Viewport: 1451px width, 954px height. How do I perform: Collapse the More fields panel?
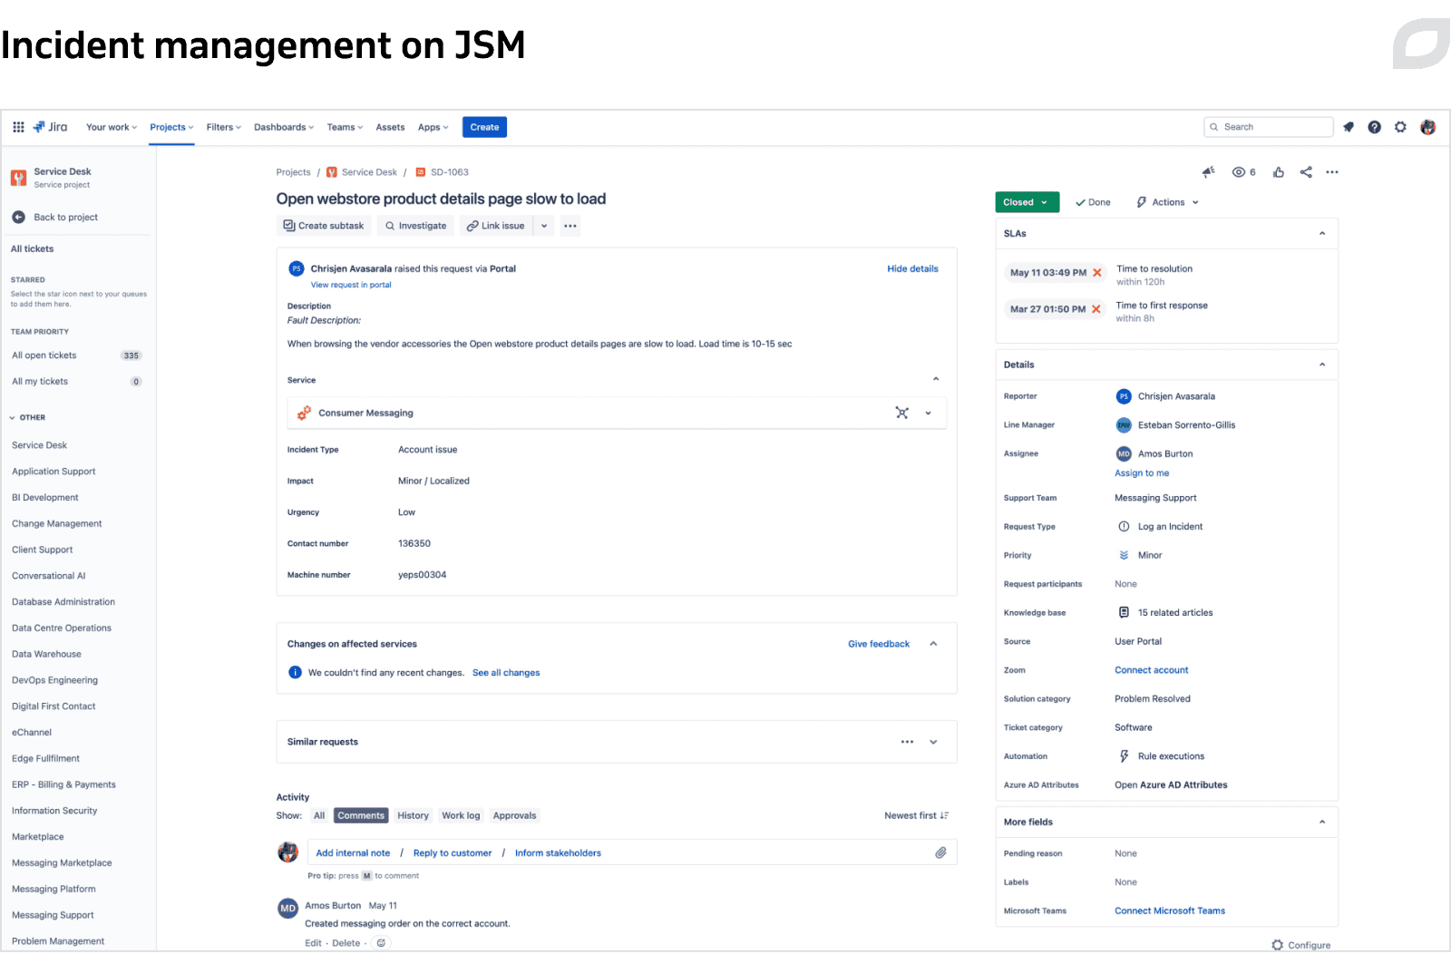point(1322,822)
